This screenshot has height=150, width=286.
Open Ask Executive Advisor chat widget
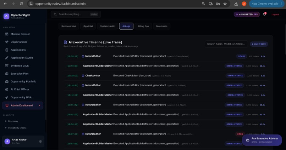[262, 140]
